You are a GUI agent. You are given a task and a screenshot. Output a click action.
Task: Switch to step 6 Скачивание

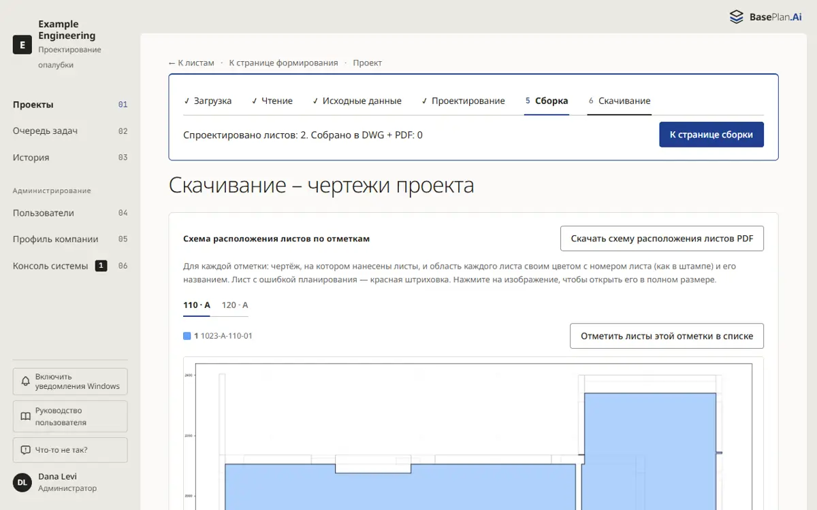click(x=620, y=101)
